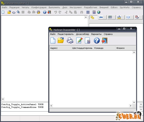144x122 pixels.
Task: Click the Copy icon in Hex Editor toolbar
Action: [x=71, y=12]
